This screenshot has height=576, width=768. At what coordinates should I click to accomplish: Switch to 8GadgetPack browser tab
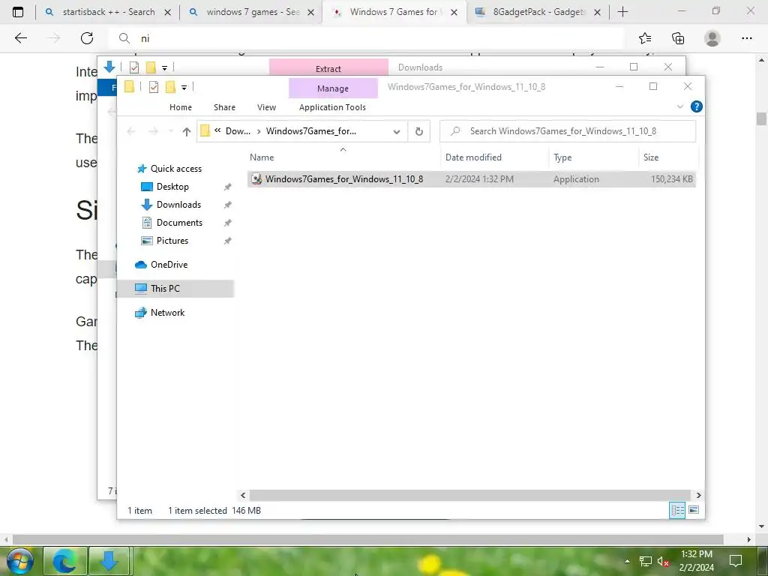538,12
